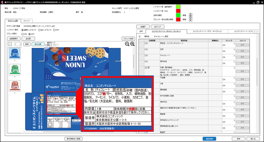Increase line width for annotation line color
Image resolution: width=264 pixels, height=142 pixels.
(x=190, y=14)
